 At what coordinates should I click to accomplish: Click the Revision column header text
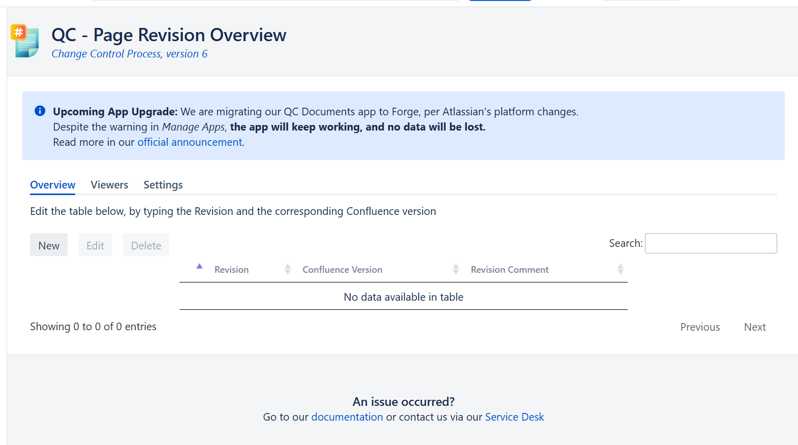coord(231,270)
